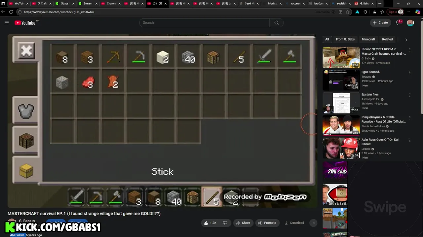Add the page to favorites with the star icon
423x237 pixels.
(348, 12)
